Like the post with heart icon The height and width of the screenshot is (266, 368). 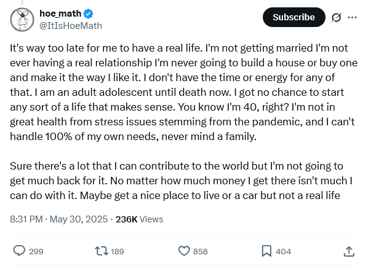[x=184, y=251]
